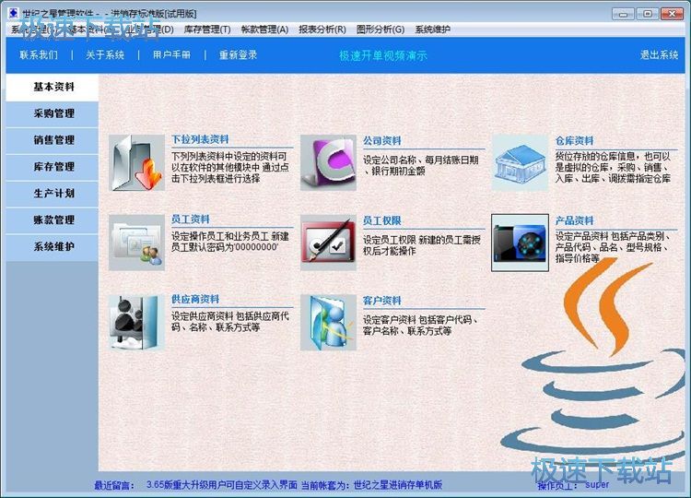Open the 下拉列表资料 folder-with-arrow icon
The height and width of the screenshot is (498, 691).
(136, 162)
